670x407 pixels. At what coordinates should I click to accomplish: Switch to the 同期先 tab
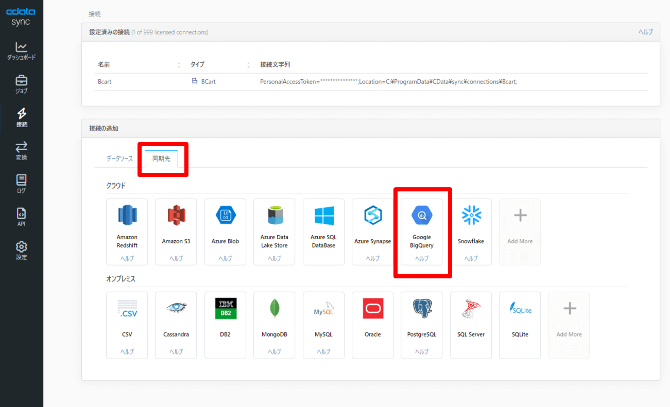(161, 158)
